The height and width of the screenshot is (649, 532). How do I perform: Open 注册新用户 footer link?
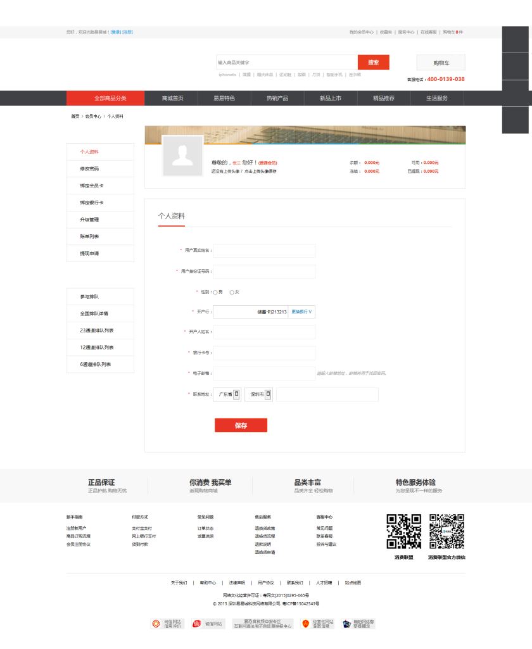click(76, 529)
